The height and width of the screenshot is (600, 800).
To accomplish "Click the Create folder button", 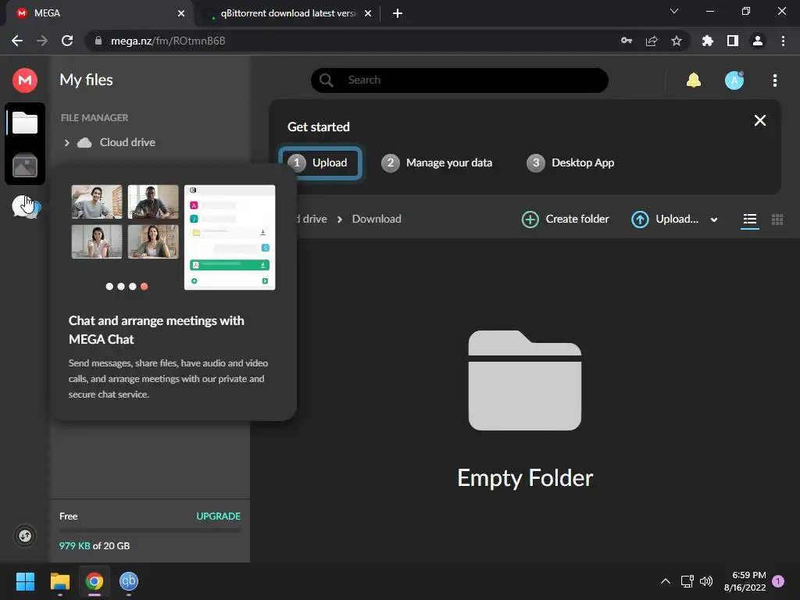I will click(x=566, y=220).
